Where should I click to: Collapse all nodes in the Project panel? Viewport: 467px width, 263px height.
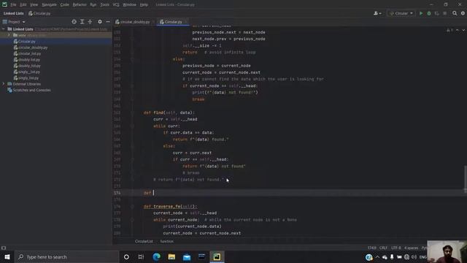90,22
